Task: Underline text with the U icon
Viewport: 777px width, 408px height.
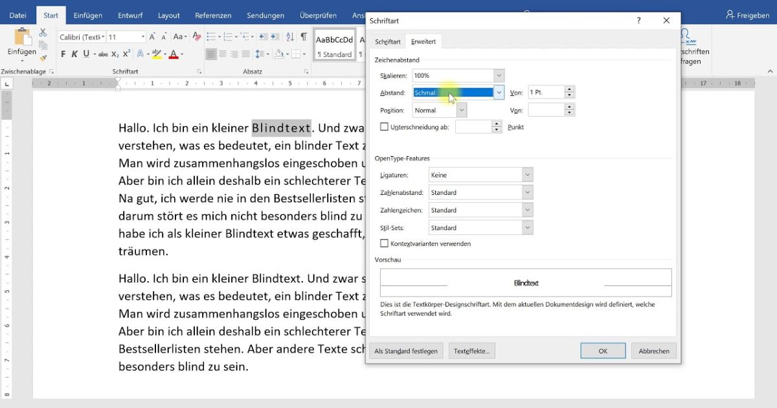Action: click(x=86, y=54)
